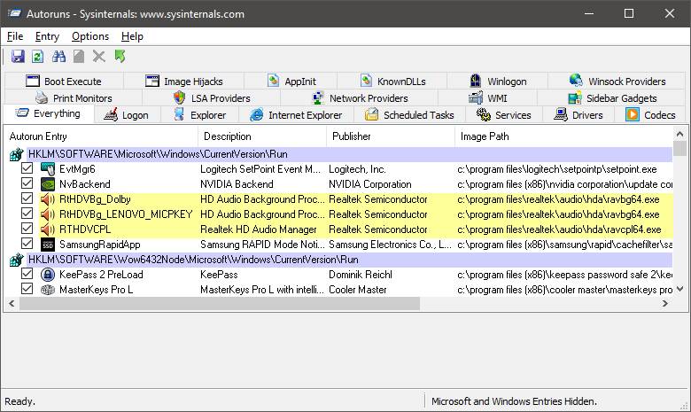Open the Codecs tab
The width and height of the screenshot is (691, 412).
651,115
